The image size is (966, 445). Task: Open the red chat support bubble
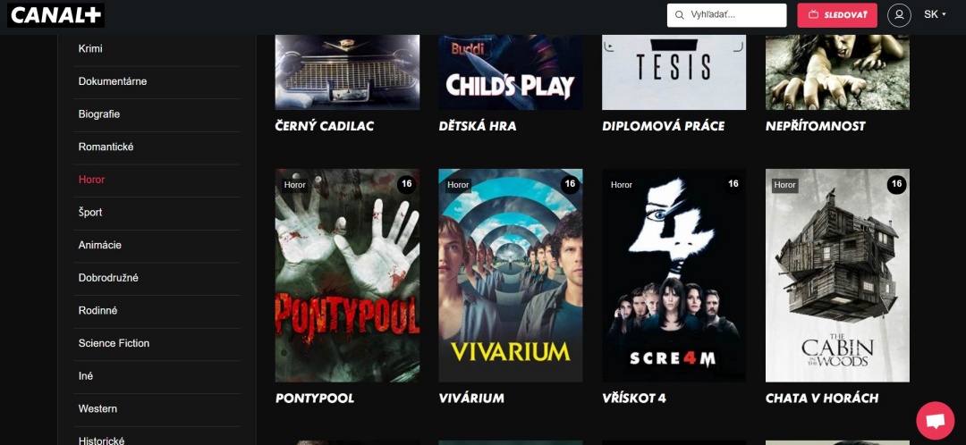click(x=935, y=420)
